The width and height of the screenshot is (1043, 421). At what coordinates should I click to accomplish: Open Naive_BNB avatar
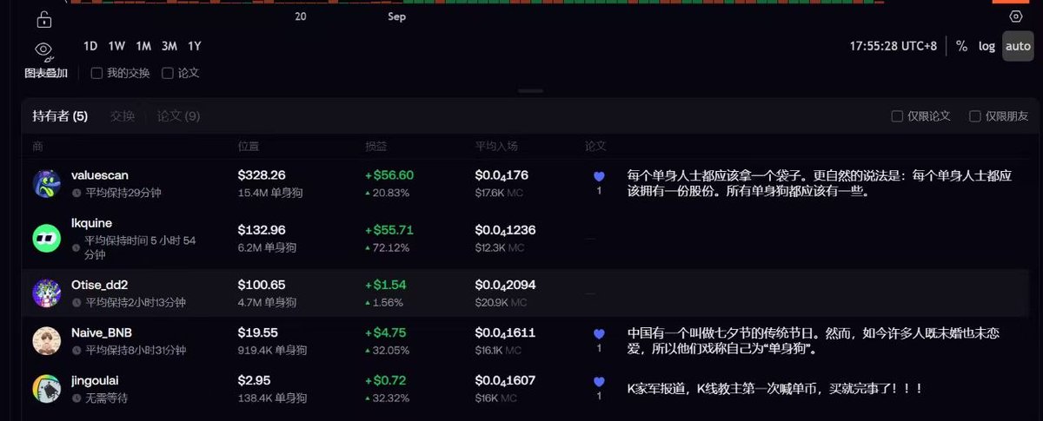tap(47, 341)
